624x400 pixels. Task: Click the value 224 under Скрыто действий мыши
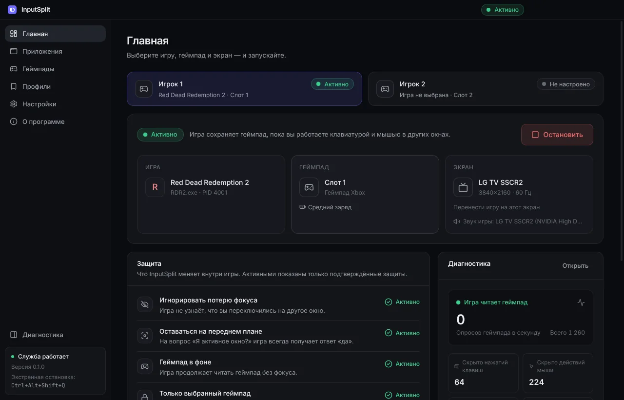[536, 382]
